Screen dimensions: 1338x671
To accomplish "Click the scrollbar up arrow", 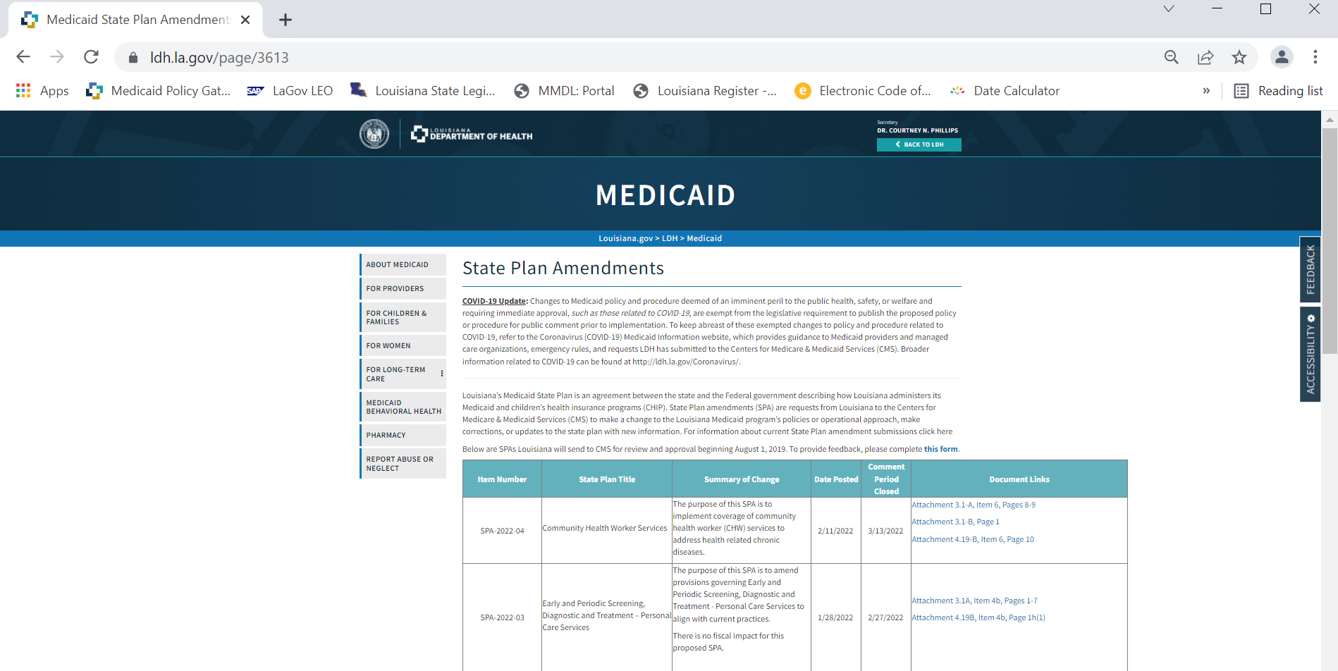I will 1330,119.
